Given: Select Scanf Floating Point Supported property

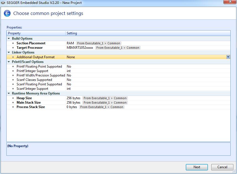Looking at the screenshot, I should tap(39, 84).
